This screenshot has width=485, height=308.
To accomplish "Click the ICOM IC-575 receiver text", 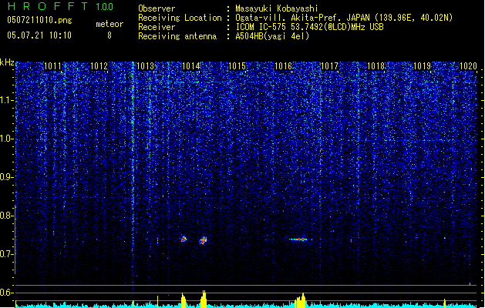I will click(309, 27).
